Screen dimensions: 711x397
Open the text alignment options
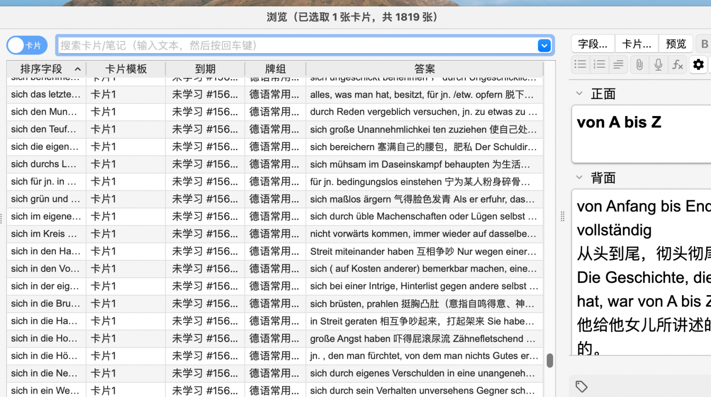[x=618, y=64]
